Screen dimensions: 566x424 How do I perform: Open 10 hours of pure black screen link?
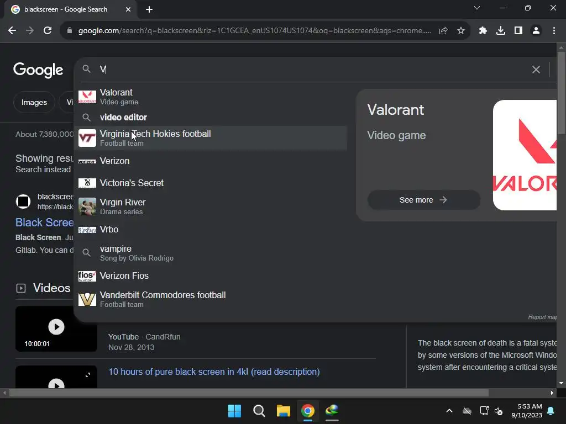214,372
